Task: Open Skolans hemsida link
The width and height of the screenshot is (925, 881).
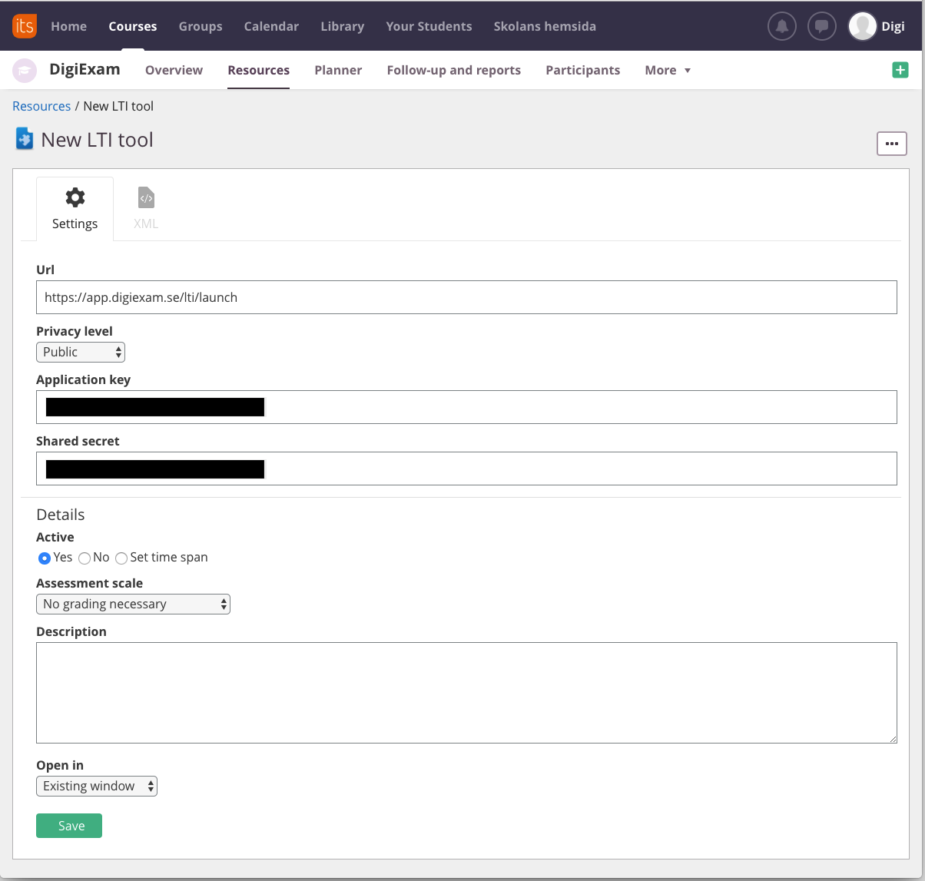Action: coord(545,26)
